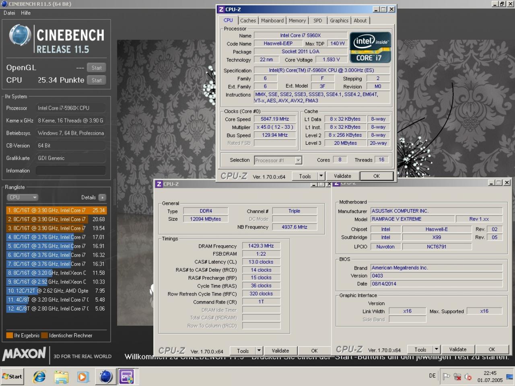Open the Processor #1 selection combo box
The height and width of the screenshot is (386, 515).
click(x=278, y=160)
